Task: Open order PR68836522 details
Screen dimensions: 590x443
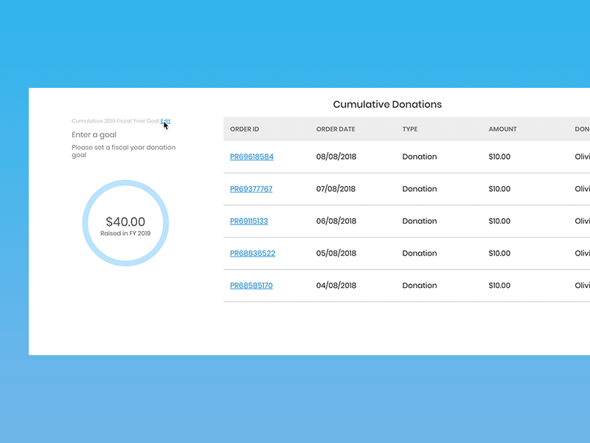Action: coord(251,253)
